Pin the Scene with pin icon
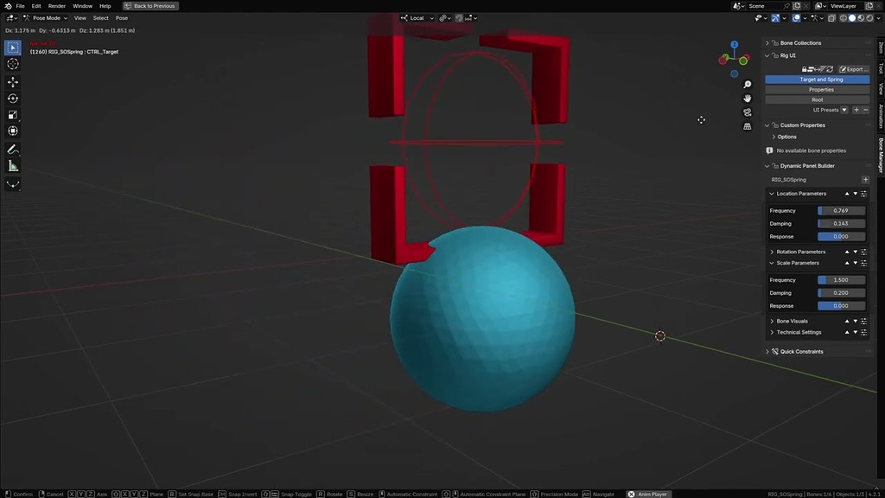The image size is (885, 498). (786, 6)
